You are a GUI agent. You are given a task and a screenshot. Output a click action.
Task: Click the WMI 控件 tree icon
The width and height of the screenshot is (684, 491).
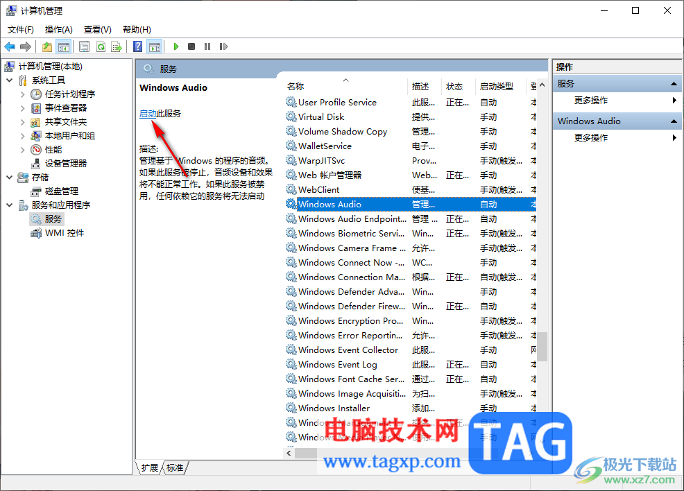[36, 233]
